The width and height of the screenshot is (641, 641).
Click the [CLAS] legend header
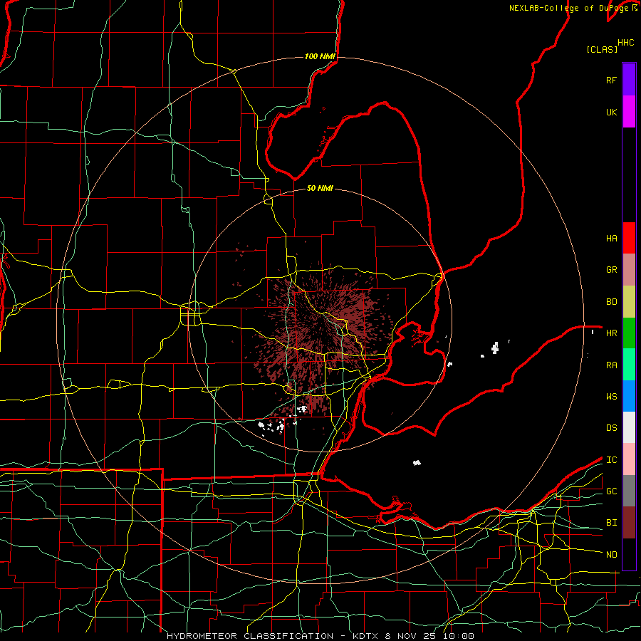[602, 49]
